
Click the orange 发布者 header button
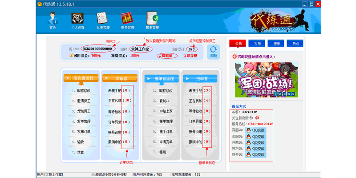point(120,78)
